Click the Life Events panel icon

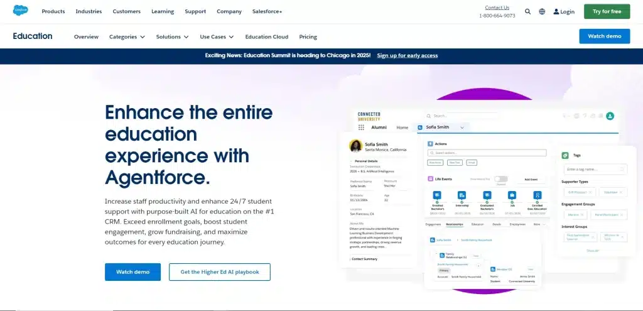(430, 179)
